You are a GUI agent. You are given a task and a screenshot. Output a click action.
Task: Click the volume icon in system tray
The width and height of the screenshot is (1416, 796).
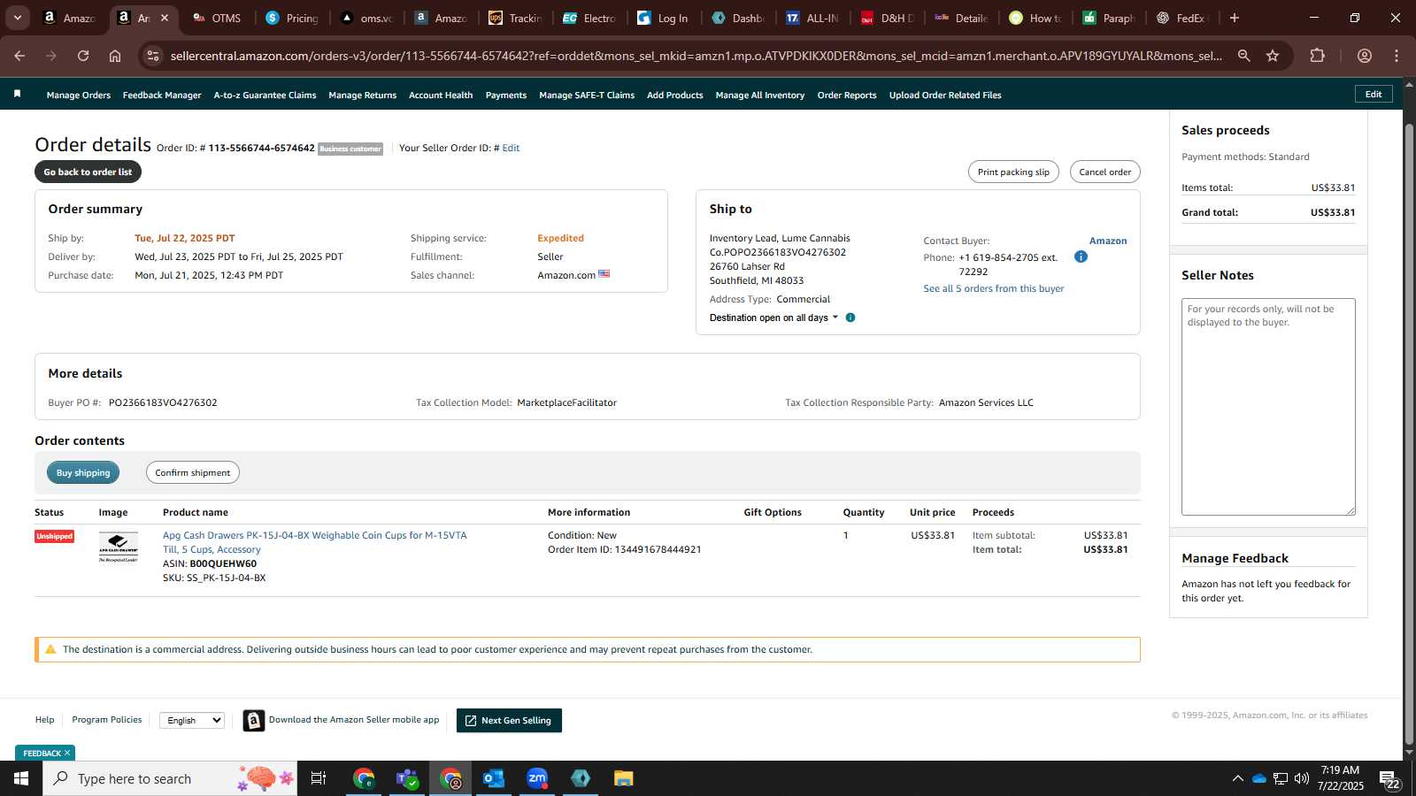click(x=1302, y=778)
